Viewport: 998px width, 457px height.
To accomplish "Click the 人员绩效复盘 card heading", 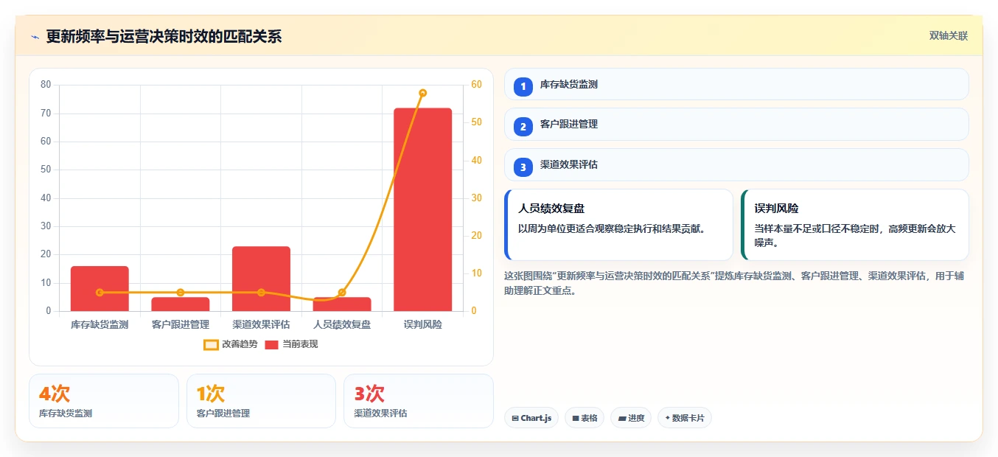I will tap(551, 209).
